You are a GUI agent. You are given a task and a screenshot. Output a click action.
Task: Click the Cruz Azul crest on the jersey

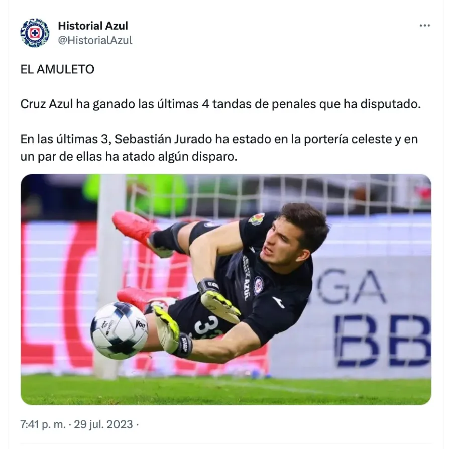click(x=258, y=285)
